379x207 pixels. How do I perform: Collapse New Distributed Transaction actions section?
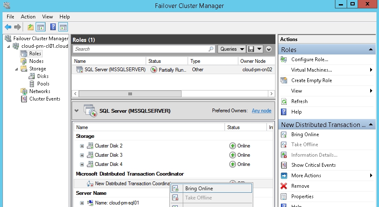371,124
